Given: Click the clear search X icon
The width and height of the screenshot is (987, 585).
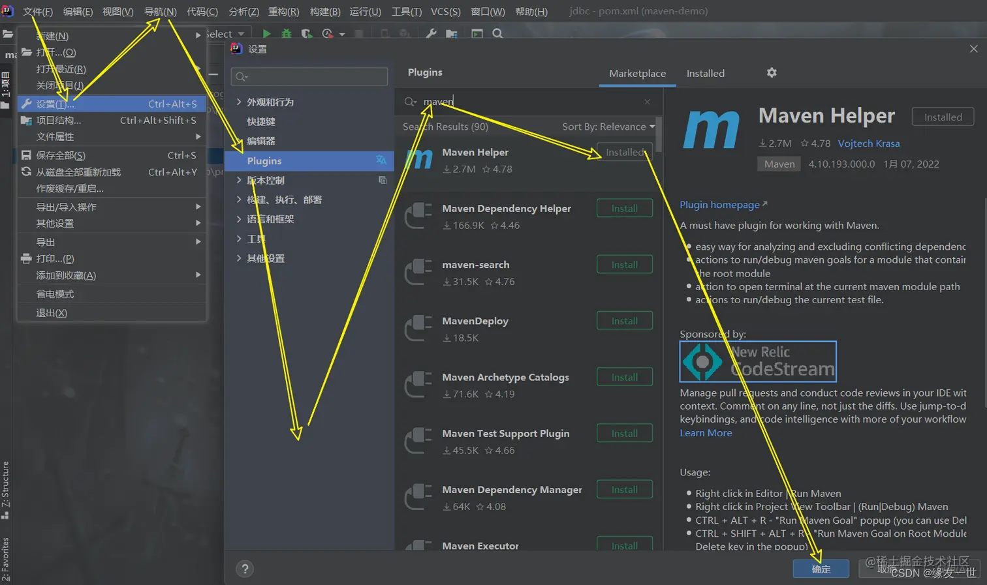Looking at the screenshot, I should (648, 102).
